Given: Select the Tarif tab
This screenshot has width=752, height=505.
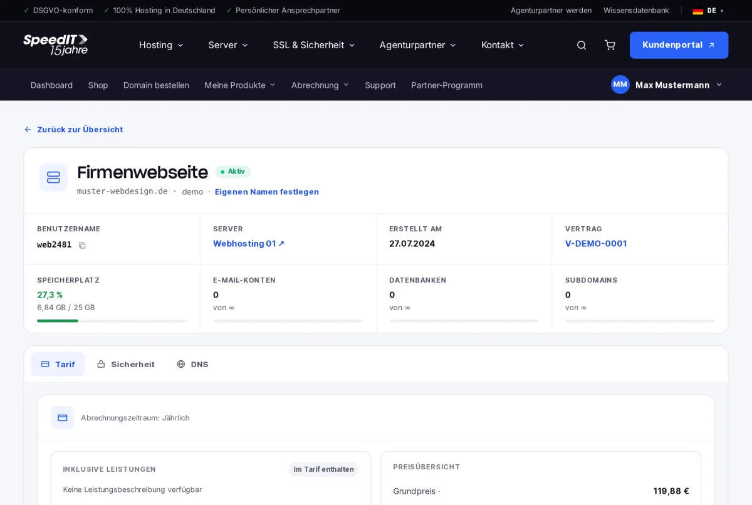Looking at the screenshot, I should click(x=58, y=364).
